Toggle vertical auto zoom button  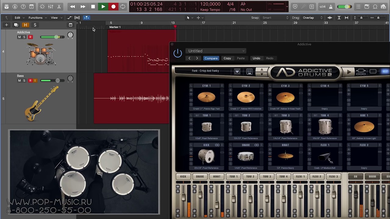pyautogui.click(x=339, y=18)
